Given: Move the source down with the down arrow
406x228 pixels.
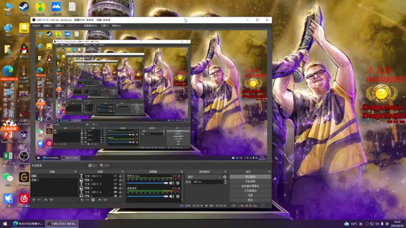Looking at the screenshot, I should click(x=105, y=200).
